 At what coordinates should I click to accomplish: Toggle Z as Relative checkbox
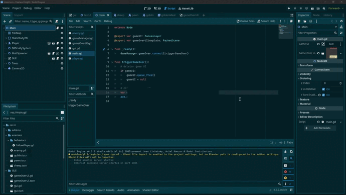tap(323, 89)
